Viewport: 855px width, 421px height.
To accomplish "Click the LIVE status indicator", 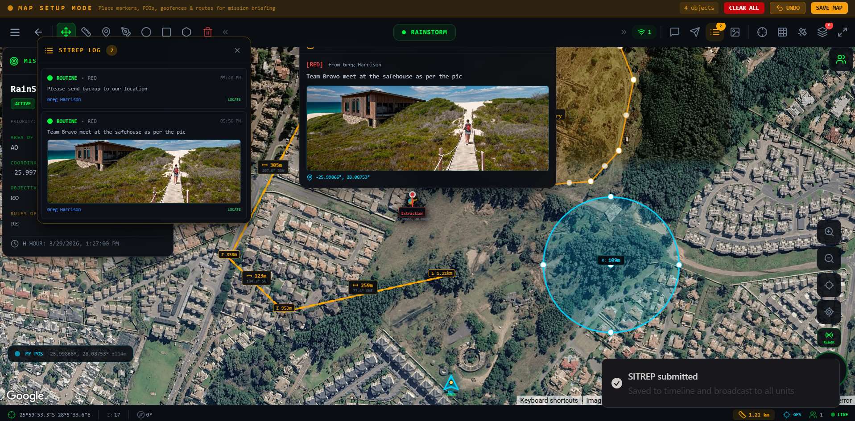I will (839, 415).
